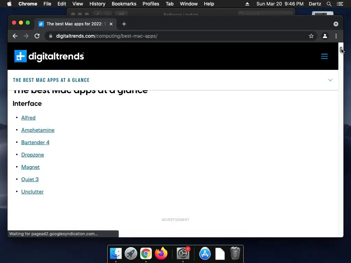Click the Chrome icon in the Dock
Screen dimensions: 351x263
click(x=146, y=253)
